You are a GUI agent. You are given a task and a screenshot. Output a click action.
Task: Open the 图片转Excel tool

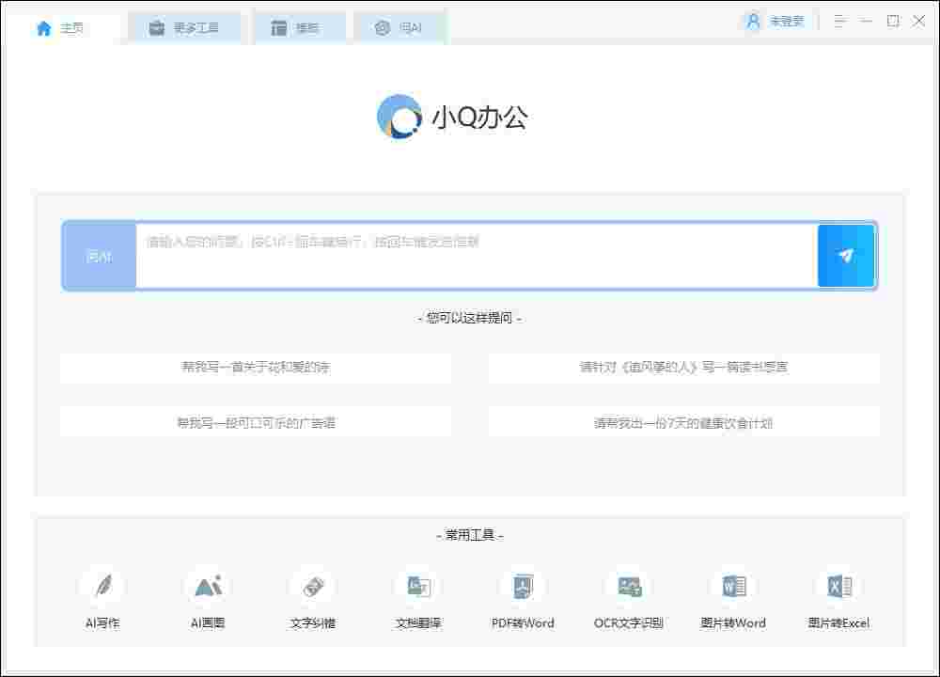click(x=839, y=597)
